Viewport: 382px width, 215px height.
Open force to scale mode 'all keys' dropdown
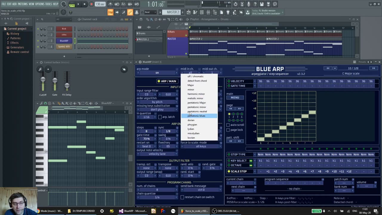201,146
